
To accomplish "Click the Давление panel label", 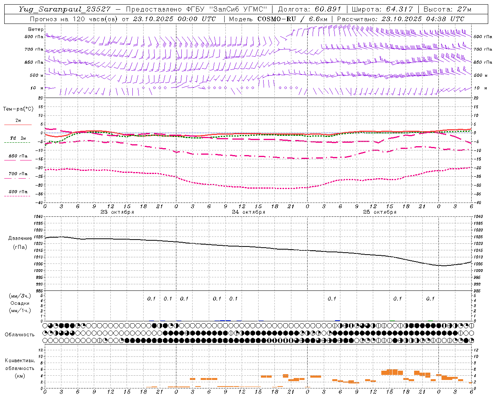I will (x=20, y=238).
